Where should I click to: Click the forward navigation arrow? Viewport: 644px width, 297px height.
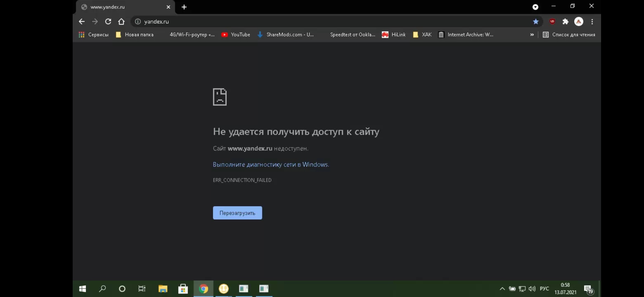coord(95,21)
